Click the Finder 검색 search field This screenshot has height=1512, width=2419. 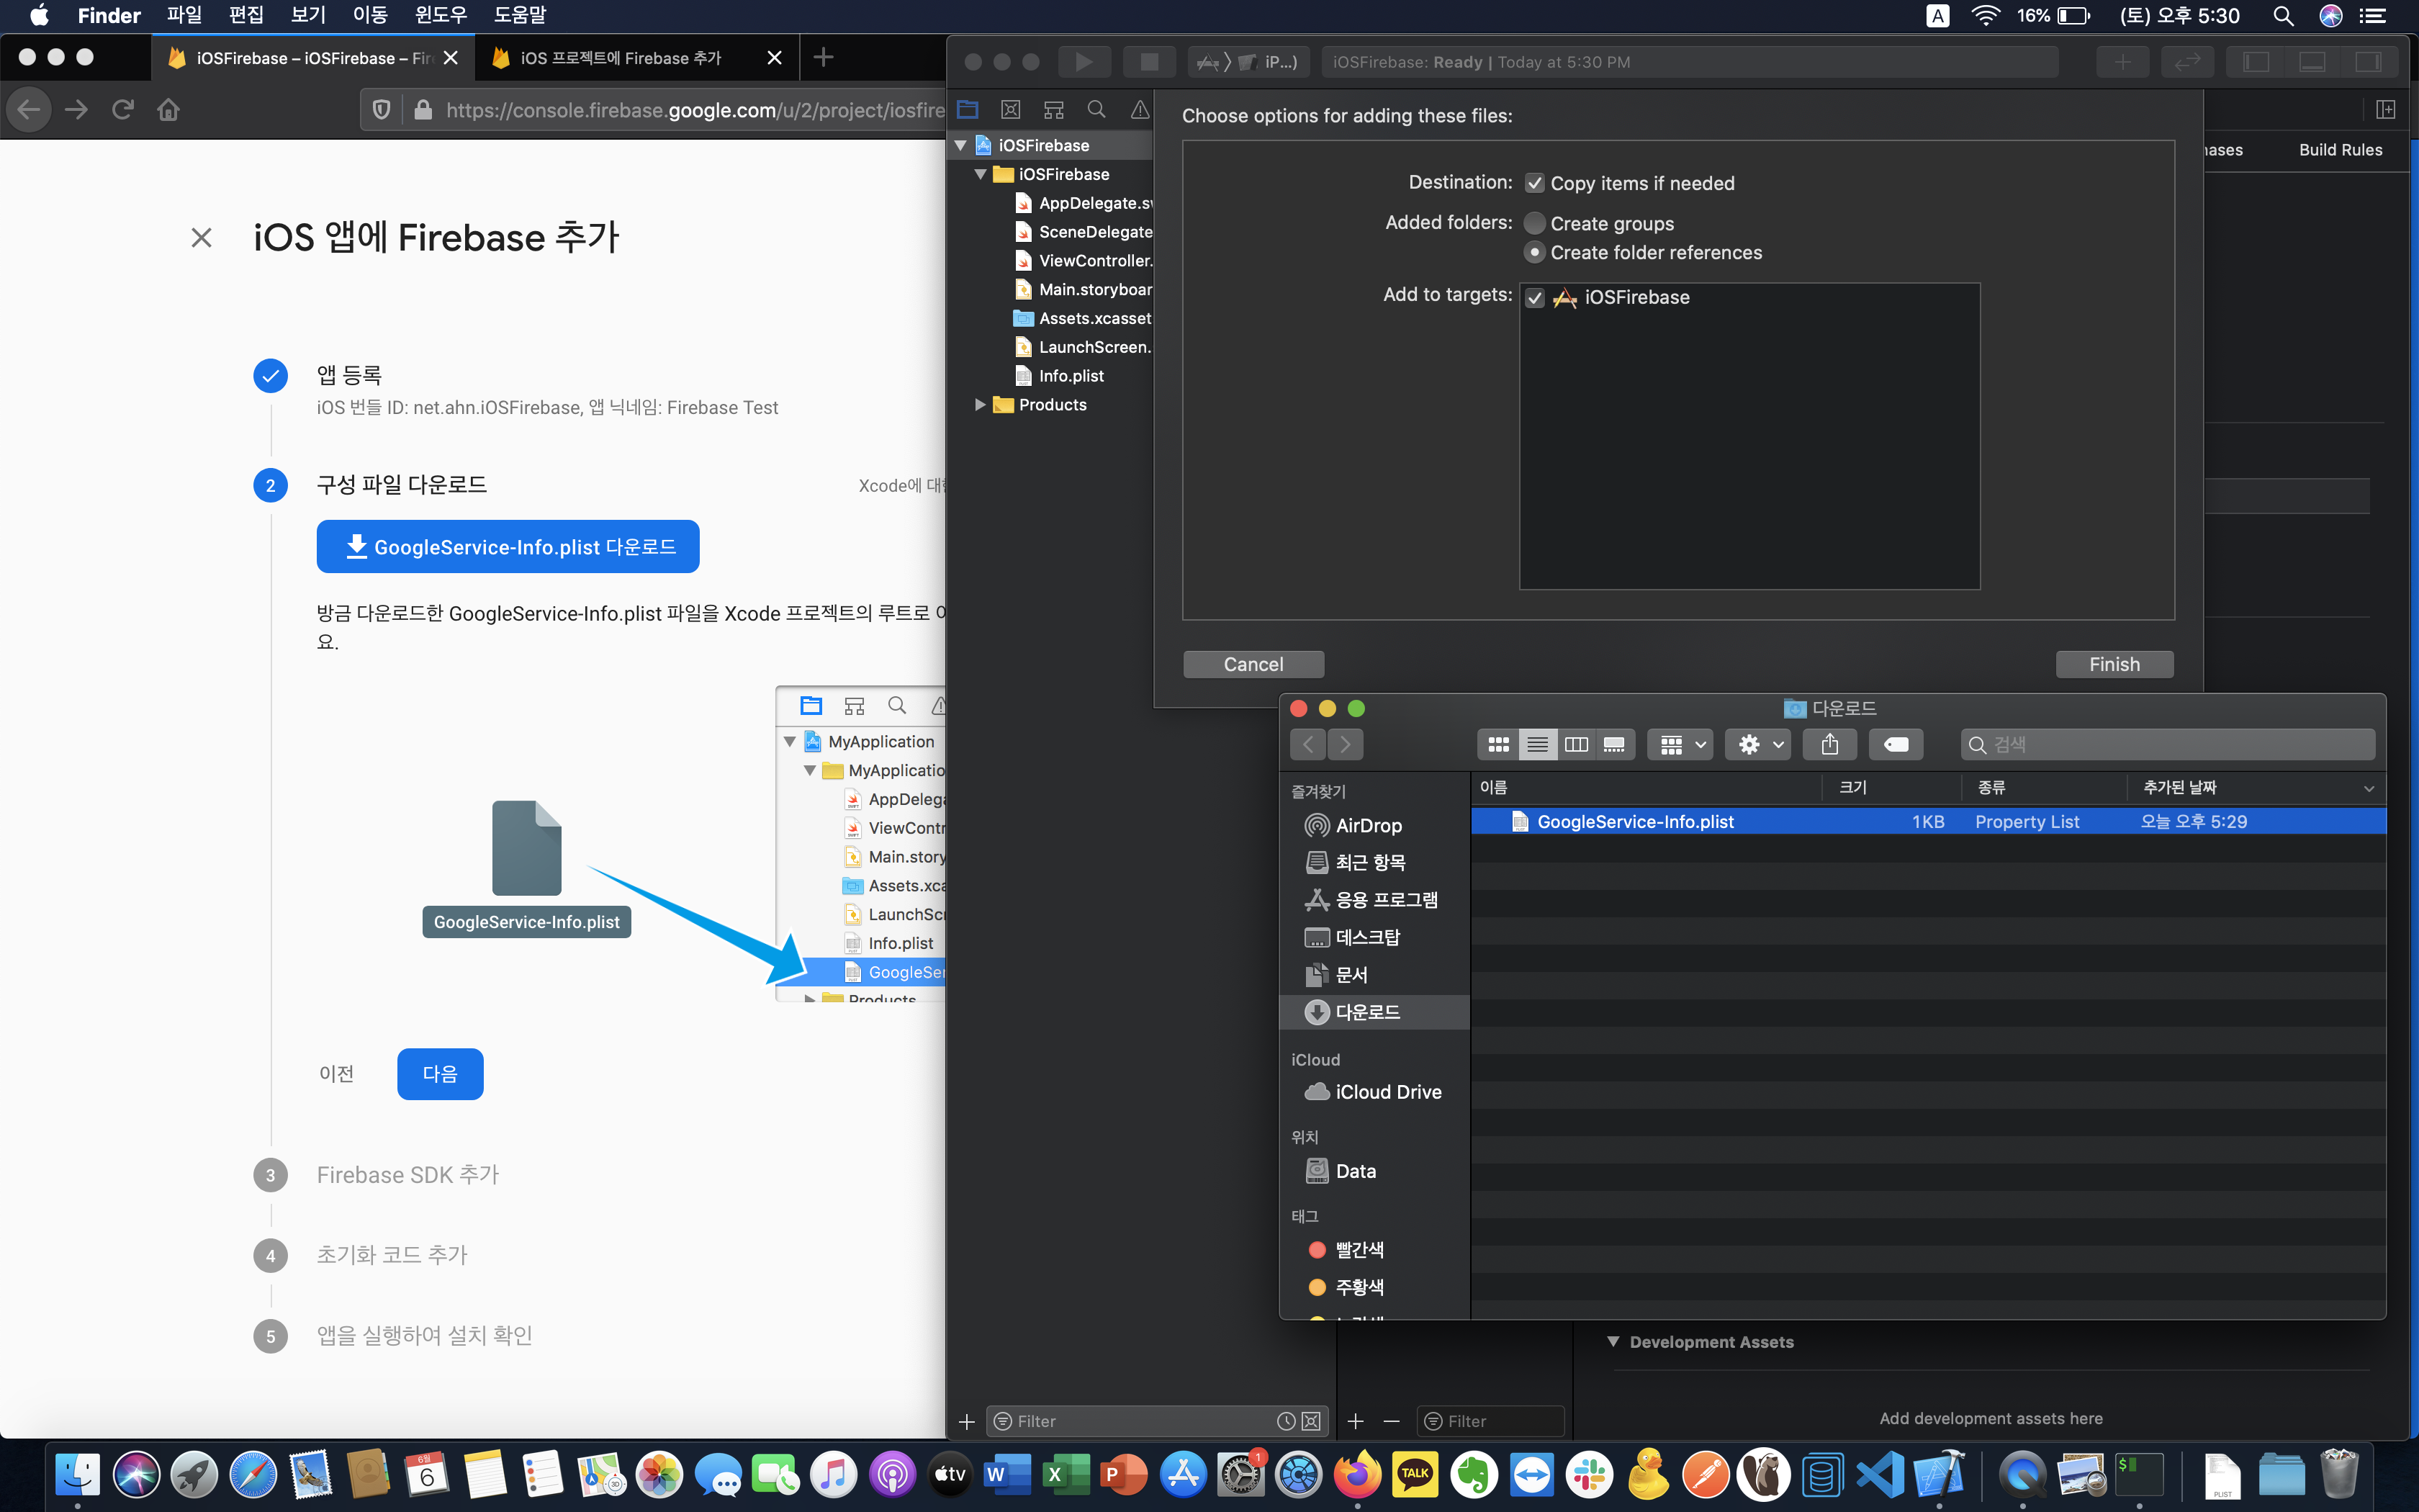[x=2169, y=744]
